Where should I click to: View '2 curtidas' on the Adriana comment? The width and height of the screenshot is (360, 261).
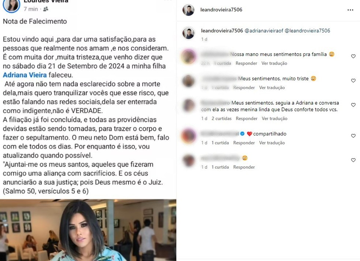(x=221, y=119)
